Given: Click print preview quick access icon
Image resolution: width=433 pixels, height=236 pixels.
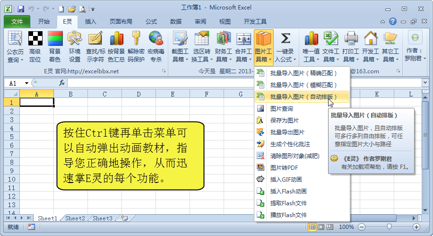Looking at the screenshot, I should coord(82,9).
